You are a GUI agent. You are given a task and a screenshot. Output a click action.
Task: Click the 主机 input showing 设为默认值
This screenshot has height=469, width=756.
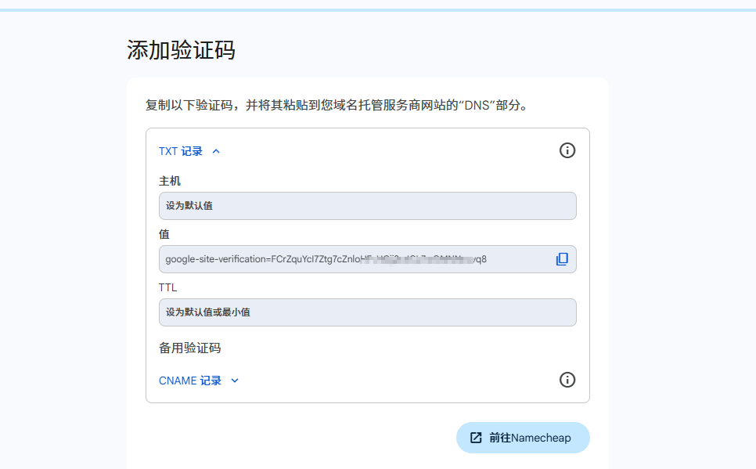point(368,205)
